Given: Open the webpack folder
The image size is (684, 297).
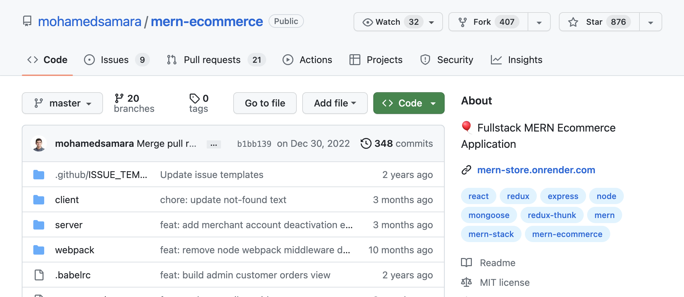Looking at the screenshot, I should click(x=74, y=250).
